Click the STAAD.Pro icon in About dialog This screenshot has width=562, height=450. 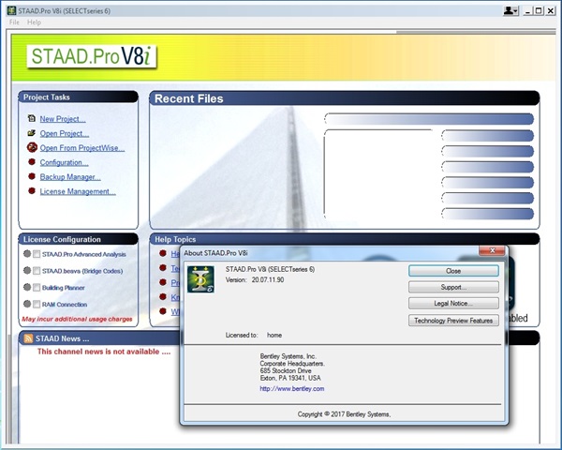point(200,279)
